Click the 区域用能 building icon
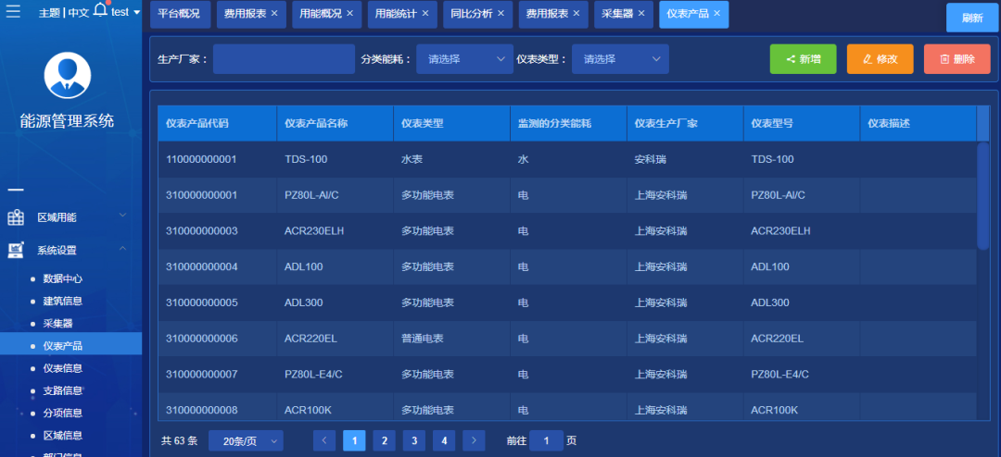Image resolution: width=1001 pixels, height=457 pixels. [x=16, y=217]
